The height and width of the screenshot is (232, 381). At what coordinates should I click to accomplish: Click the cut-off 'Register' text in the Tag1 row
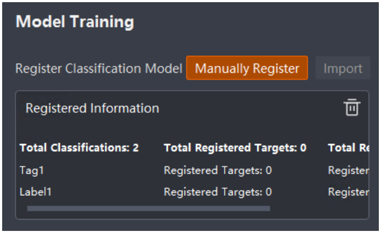pos(349,170)
